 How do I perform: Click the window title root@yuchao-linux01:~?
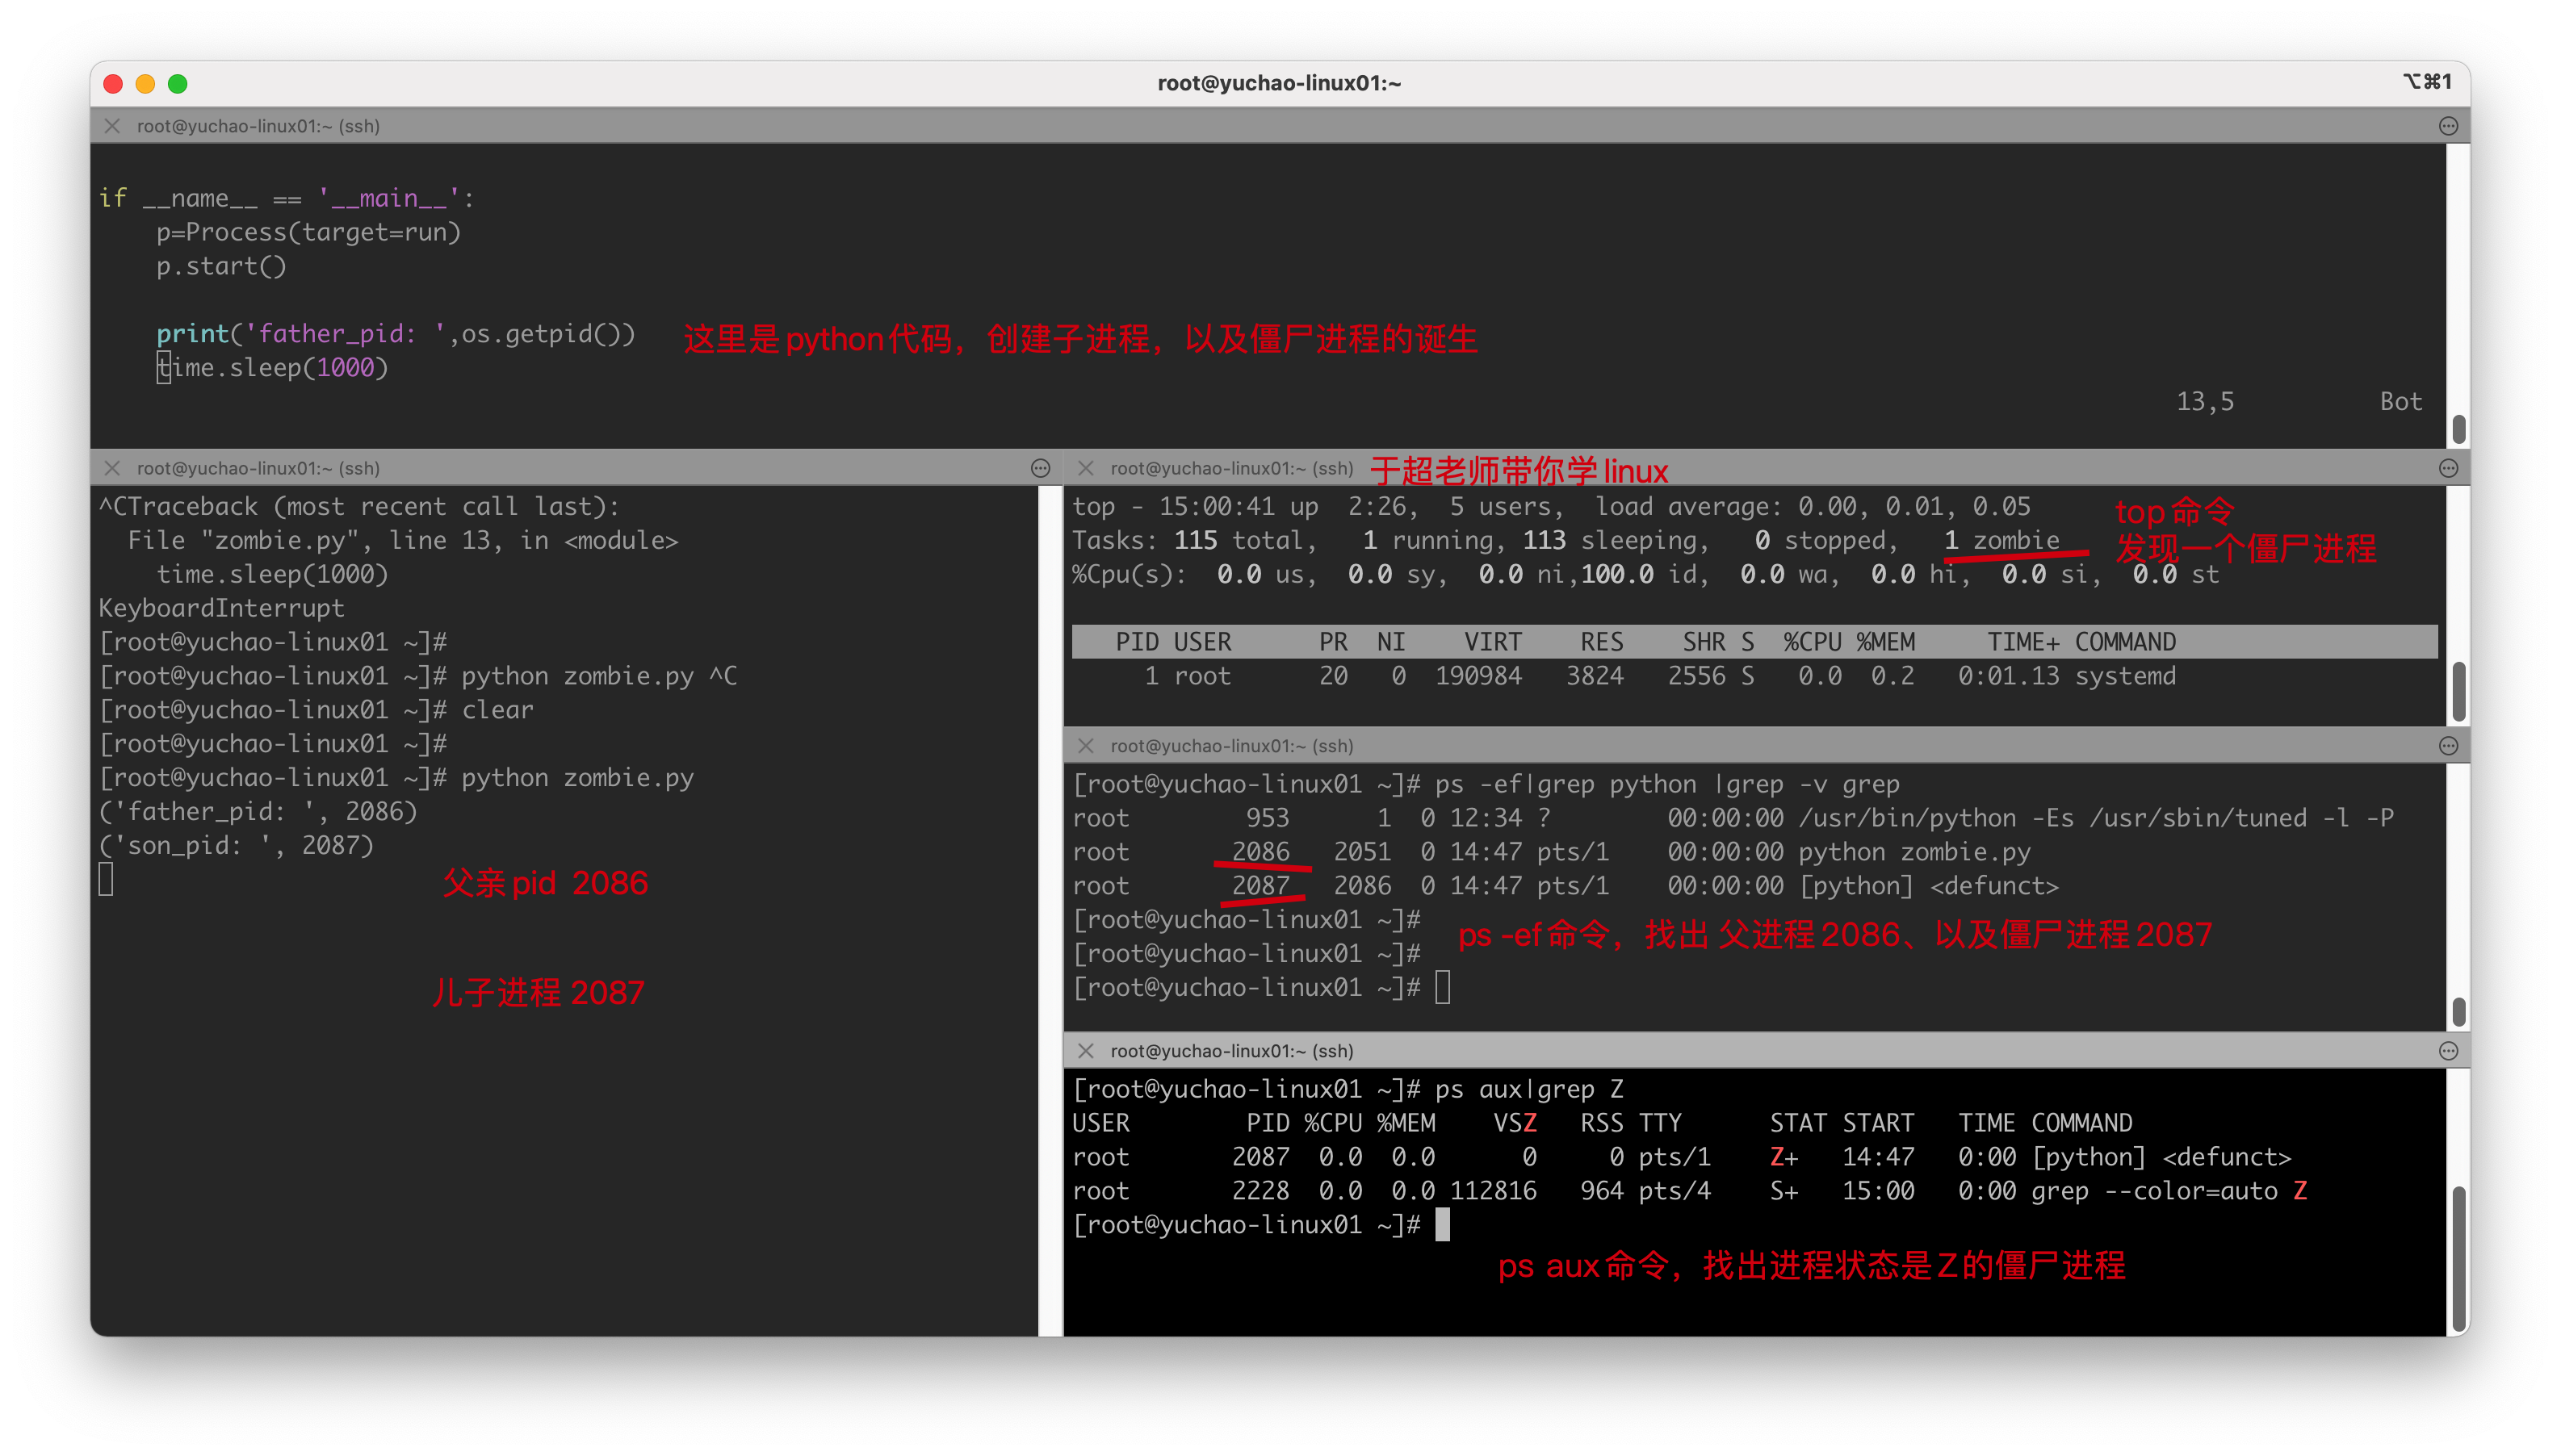point(1279,84)
